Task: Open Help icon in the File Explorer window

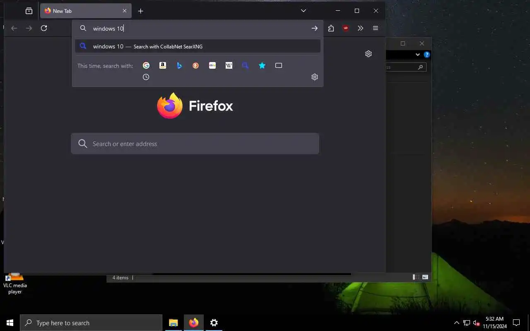Action: 427,55
